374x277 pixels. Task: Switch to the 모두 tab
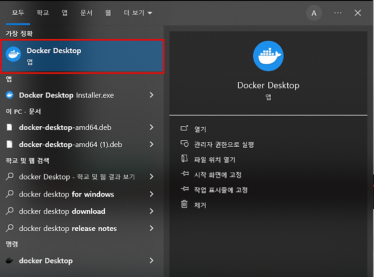pyautogui.click(x=18, y=12)
